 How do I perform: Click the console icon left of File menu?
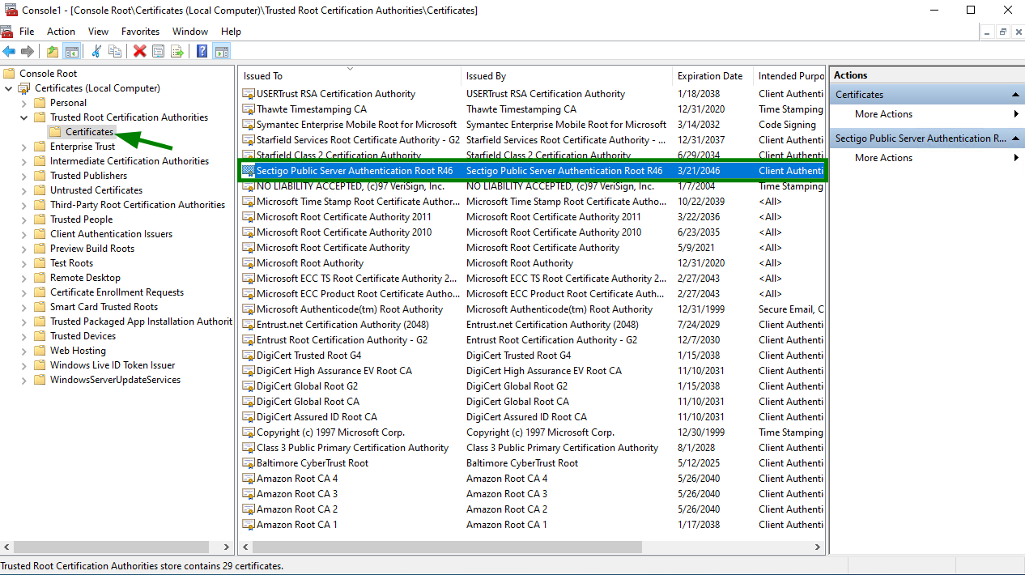tap(7, 32)
